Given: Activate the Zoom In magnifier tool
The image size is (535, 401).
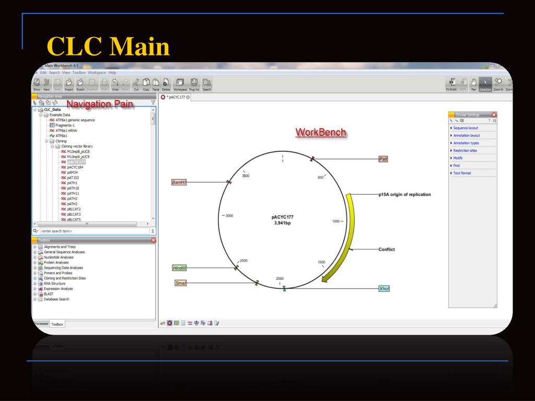Looking at the screenshot, I should click(x=498, y=84).
